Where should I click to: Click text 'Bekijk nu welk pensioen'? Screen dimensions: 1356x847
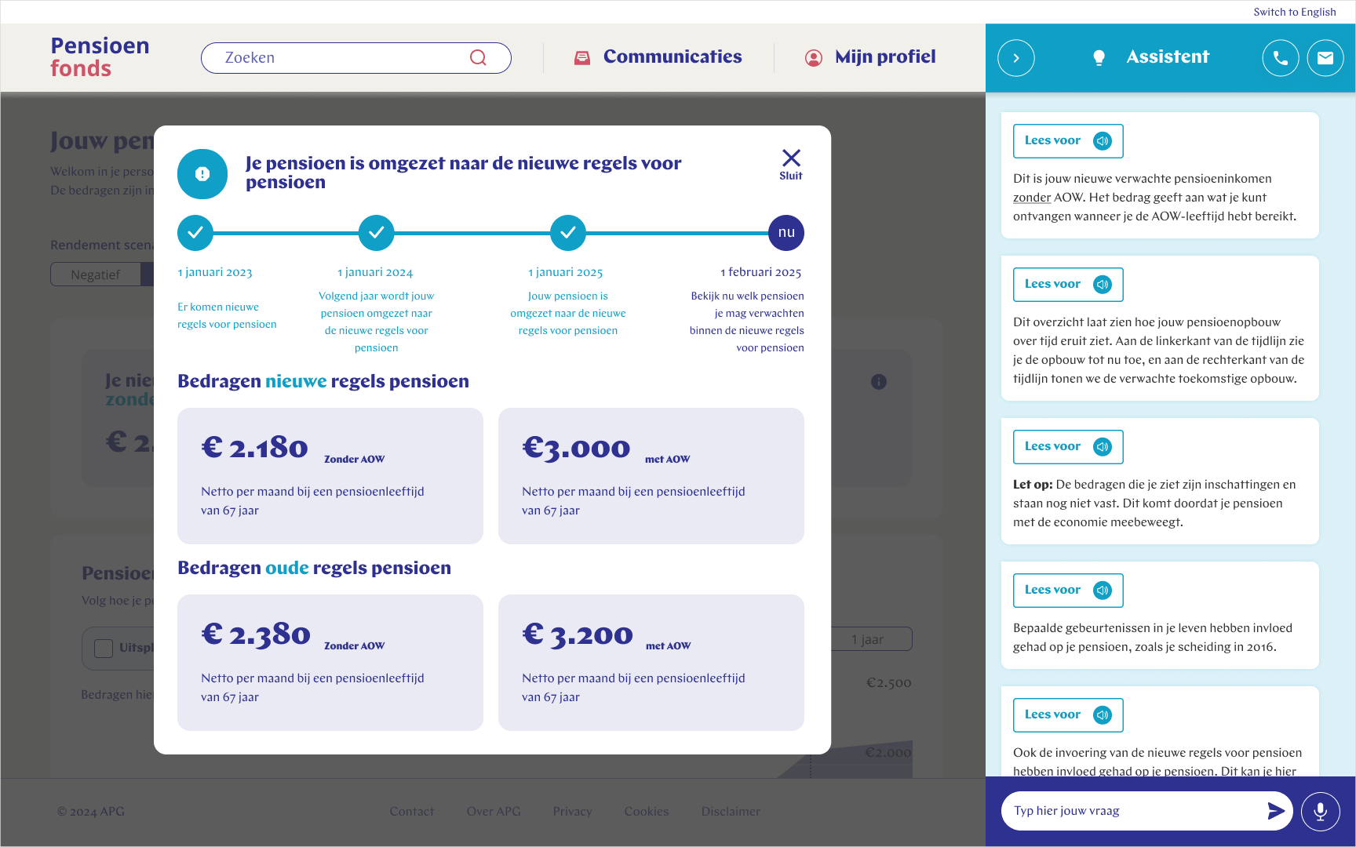point(747,296)
